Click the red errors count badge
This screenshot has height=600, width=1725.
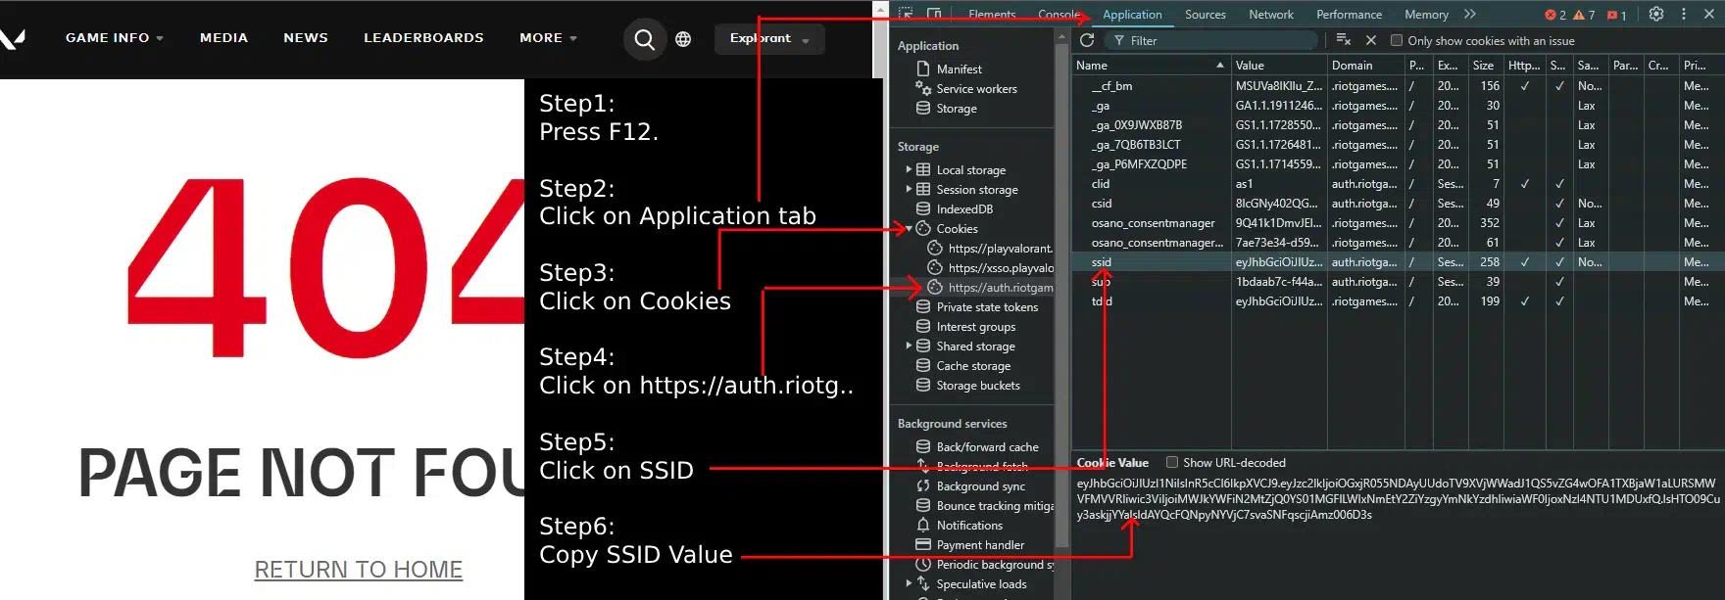(x=1555, y=15)
